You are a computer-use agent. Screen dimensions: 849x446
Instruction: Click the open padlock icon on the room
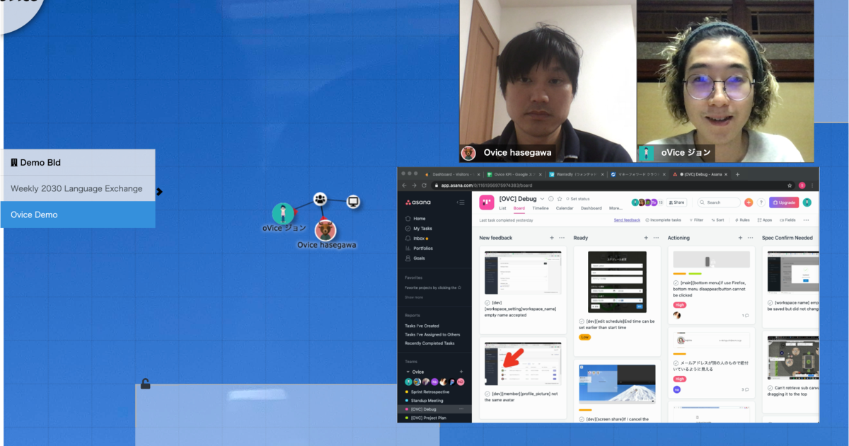click(145, 384)
